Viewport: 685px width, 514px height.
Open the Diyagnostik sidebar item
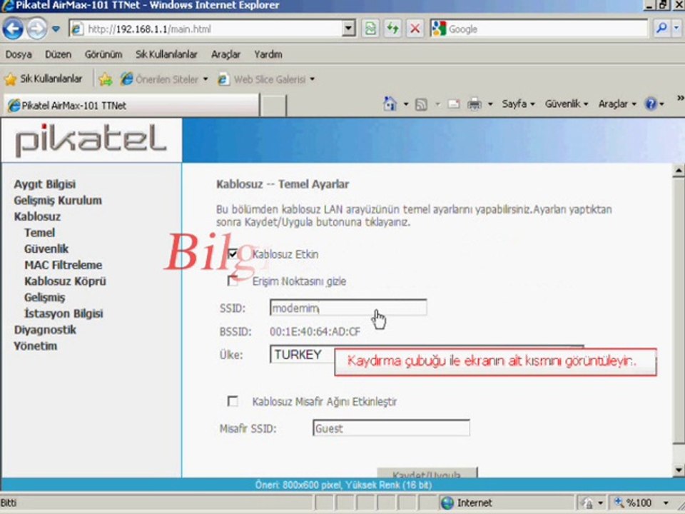(x=45, y=330)
